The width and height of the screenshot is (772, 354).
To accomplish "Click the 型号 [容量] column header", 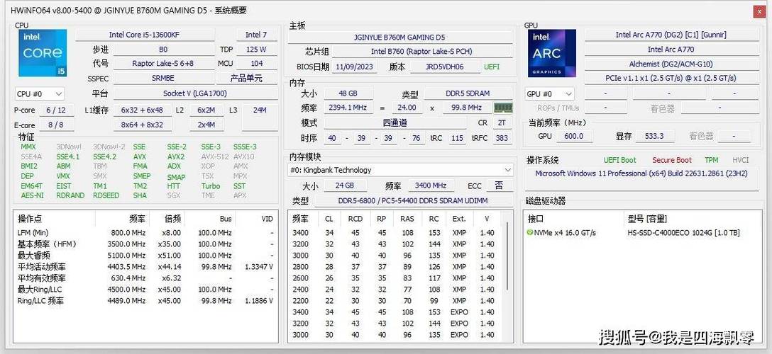I will point(647,219).
